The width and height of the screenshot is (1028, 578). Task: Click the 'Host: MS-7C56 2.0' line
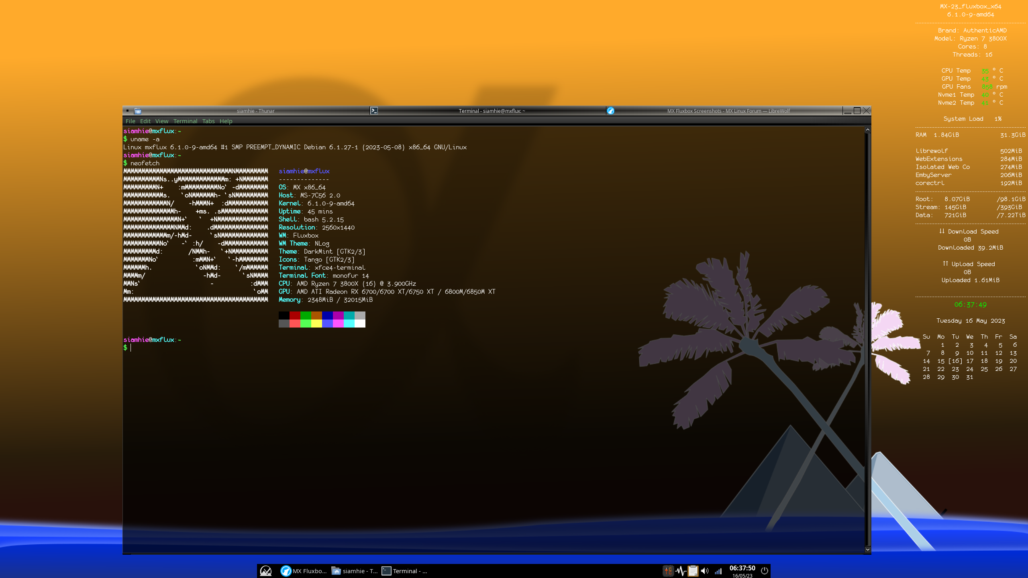[x=309, y=195]
